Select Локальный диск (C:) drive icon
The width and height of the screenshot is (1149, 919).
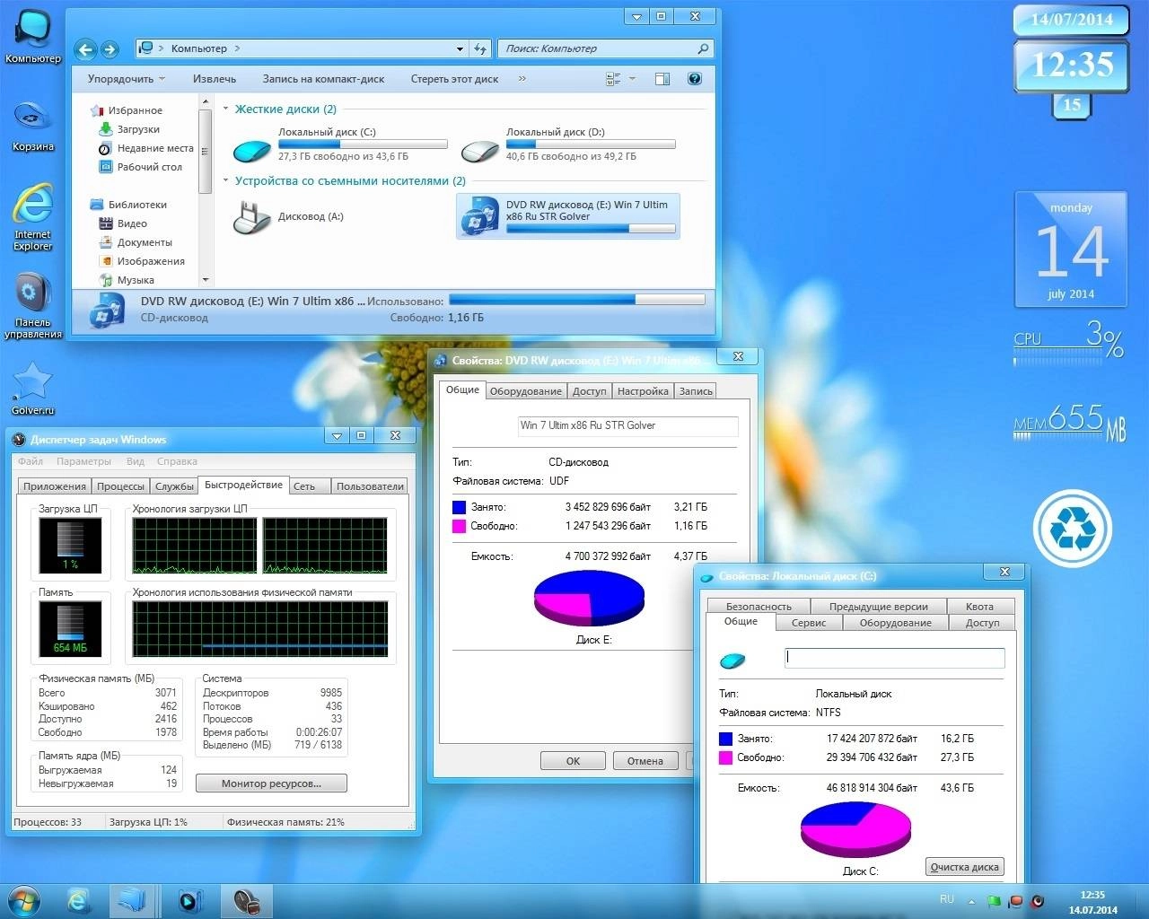(x=252, y=149)
